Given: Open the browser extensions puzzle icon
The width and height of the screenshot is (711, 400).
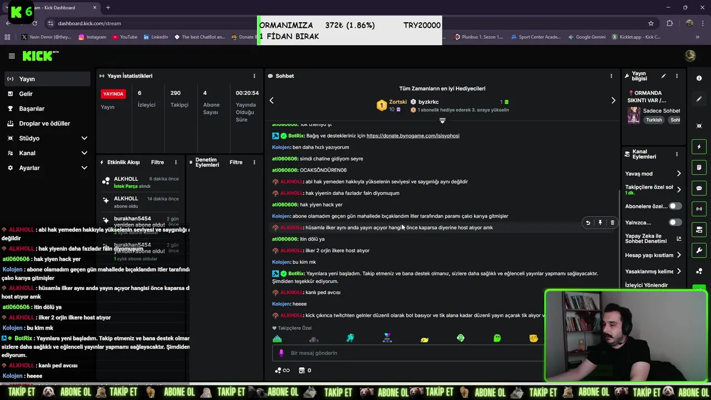Looking at the screenshot, I should 669,23.
